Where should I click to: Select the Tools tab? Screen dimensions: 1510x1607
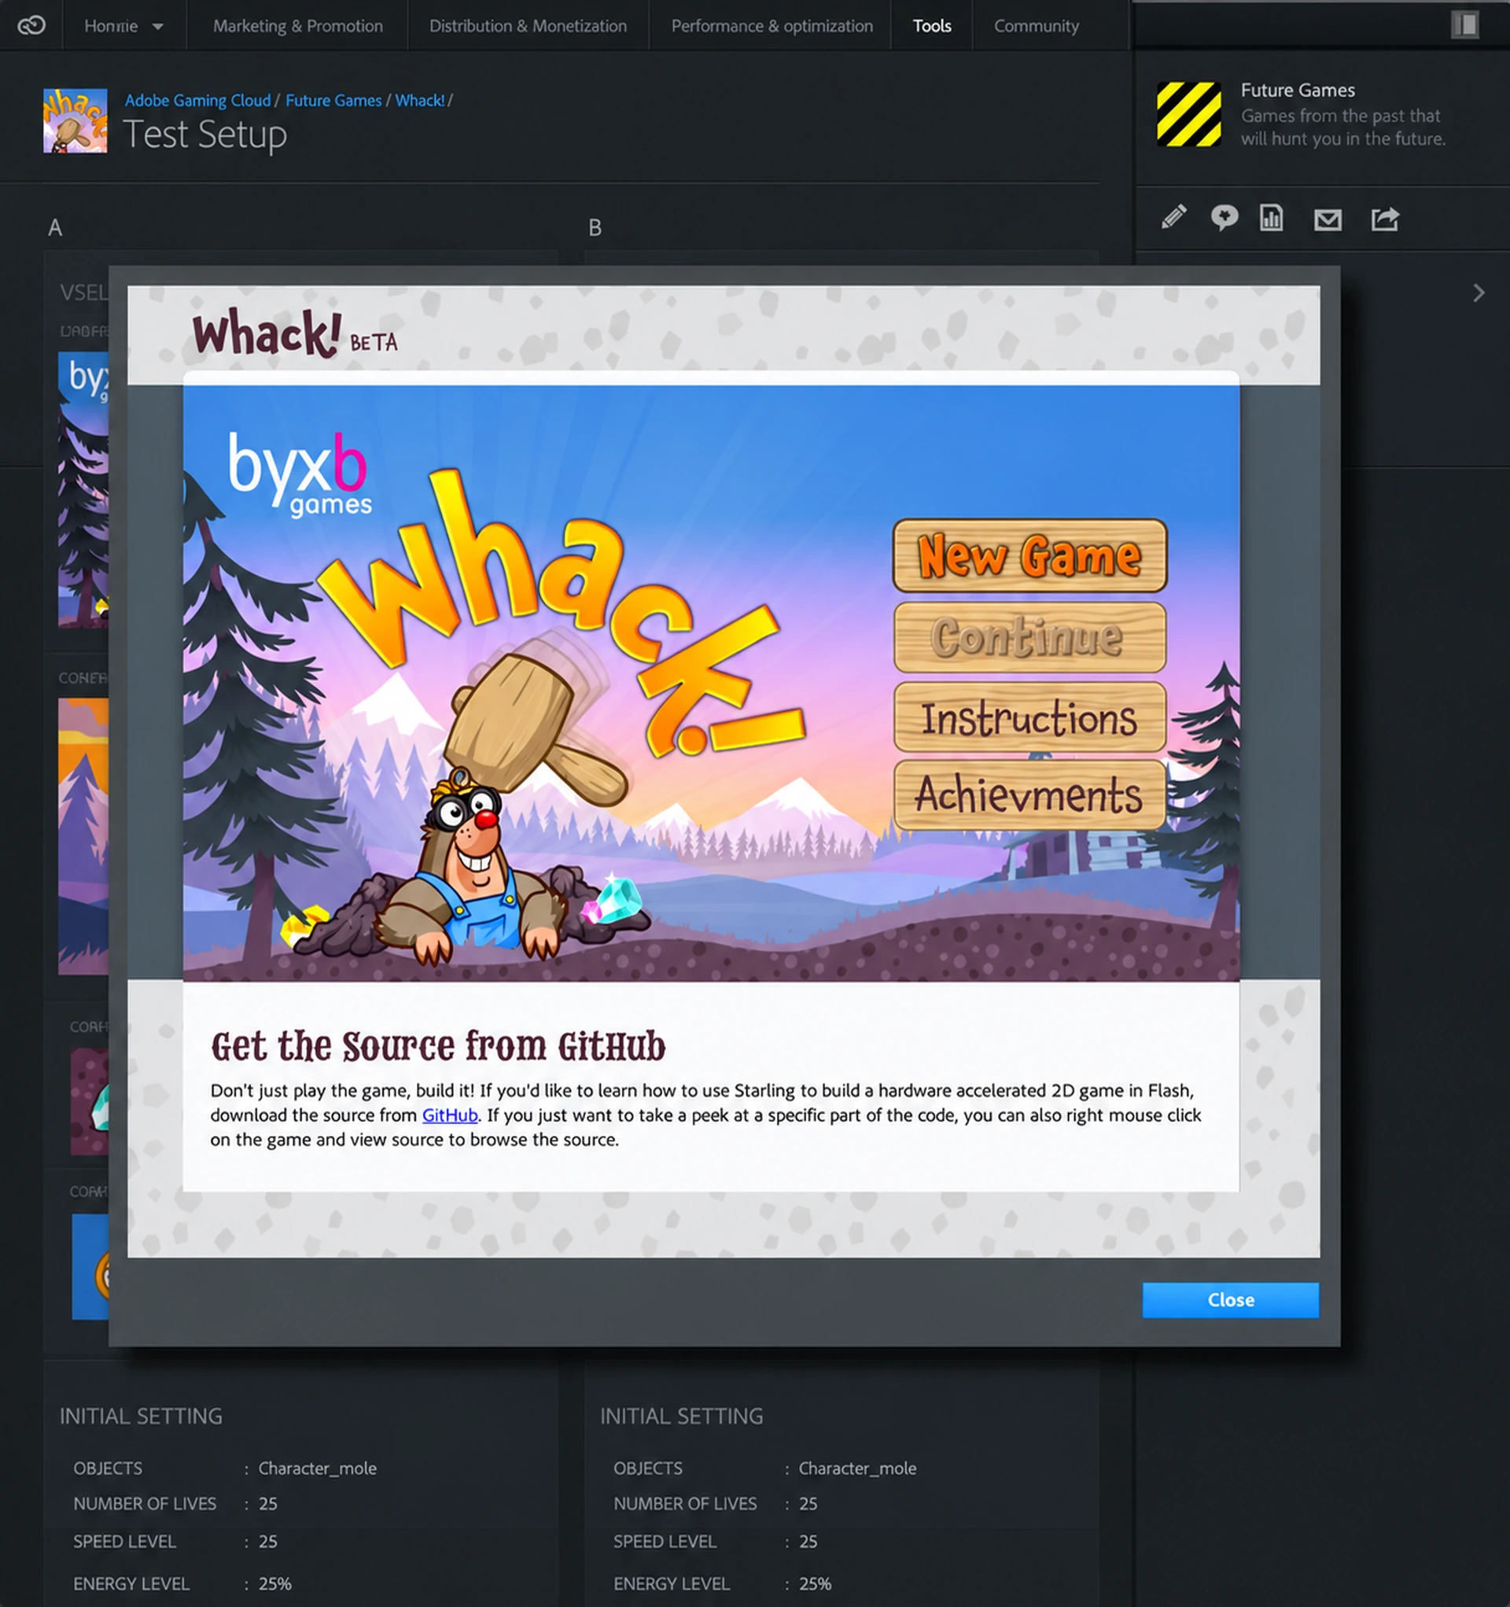pos(932,26)
